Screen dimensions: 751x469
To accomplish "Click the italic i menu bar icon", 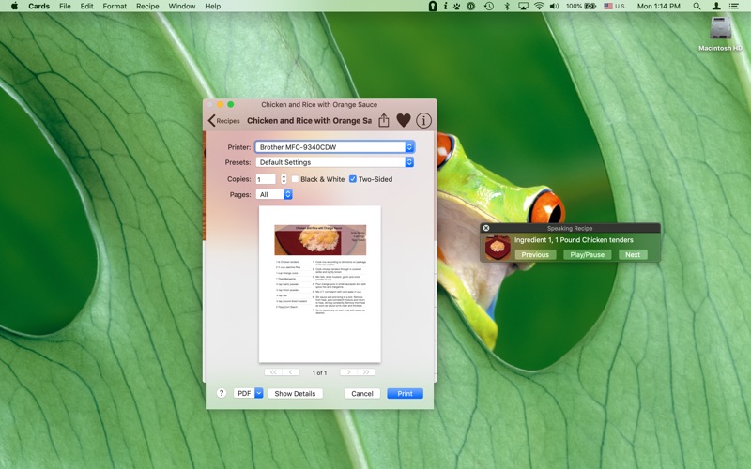I will point(445,6).
